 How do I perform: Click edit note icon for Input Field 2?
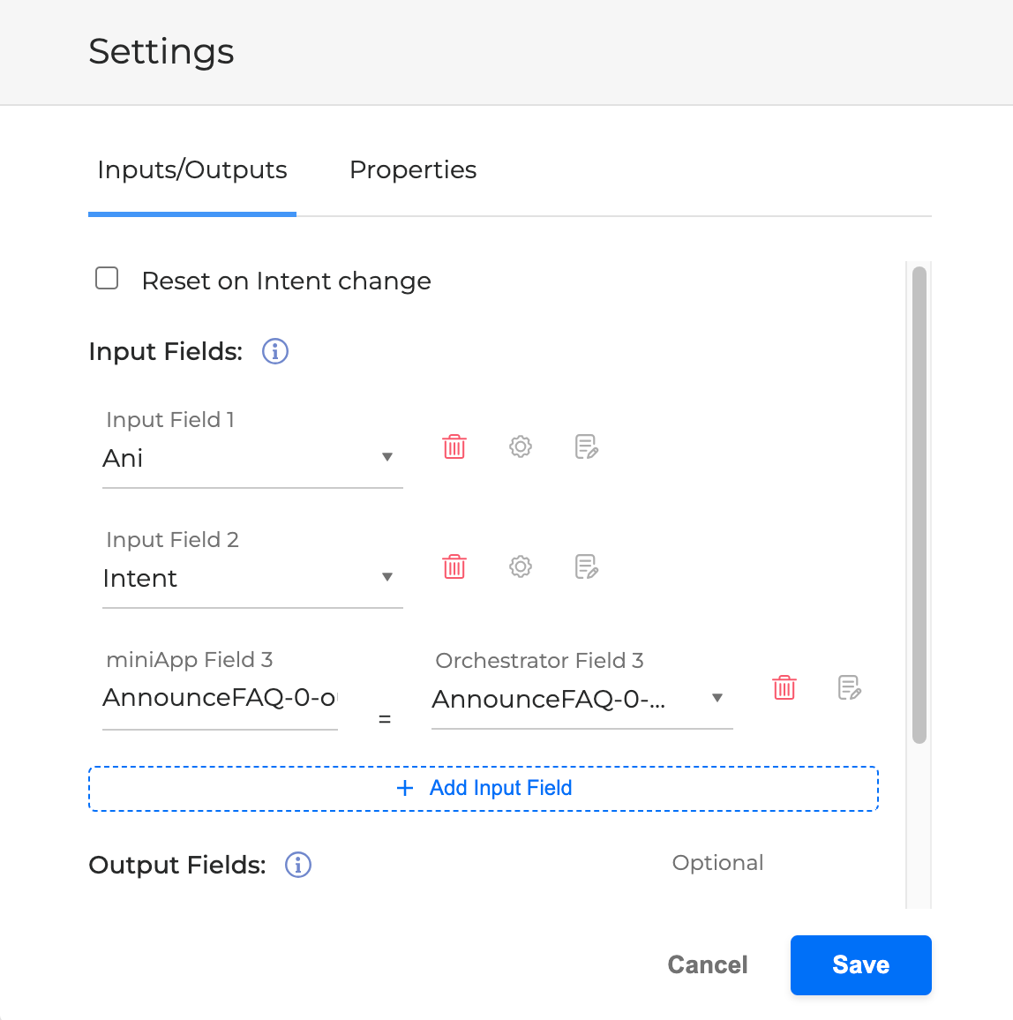(x=586, y=566)
